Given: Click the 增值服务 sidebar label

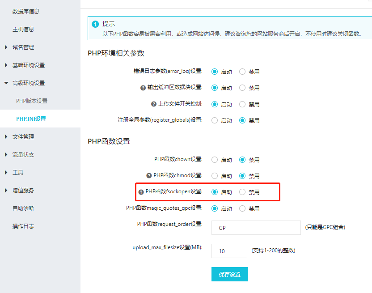Looking at the screenshot, I should [x=23, y=190].
